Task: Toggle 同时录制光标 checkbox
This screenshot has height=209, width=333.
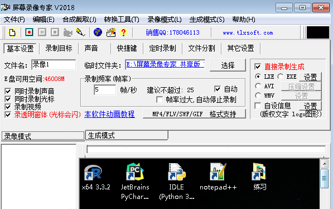Action: coord(8,99)
